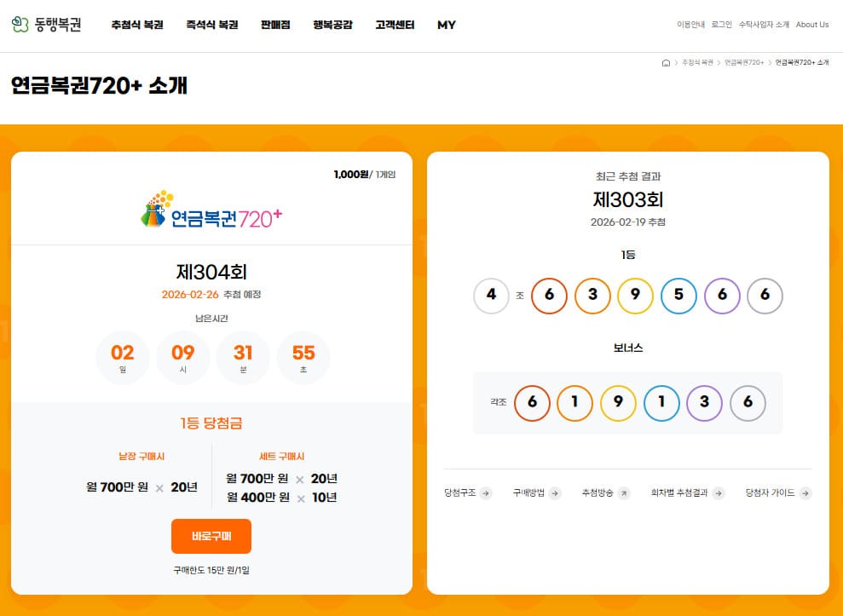Click the first-prize group number 4 ball

click(x=491, y=296)
